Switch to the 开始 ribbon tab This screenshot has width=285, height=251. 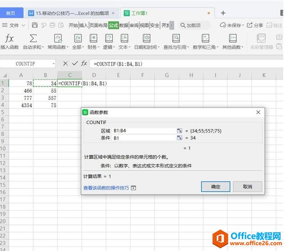[x=73, y=25]
